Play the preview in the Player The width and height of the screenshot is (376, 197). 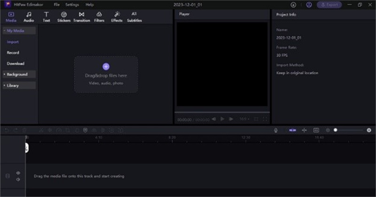222,119
